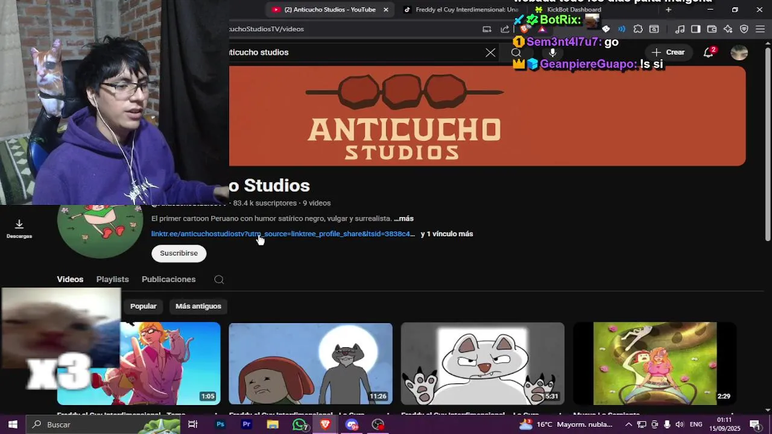
Task: Open a new browser tab
Action: 668,10
